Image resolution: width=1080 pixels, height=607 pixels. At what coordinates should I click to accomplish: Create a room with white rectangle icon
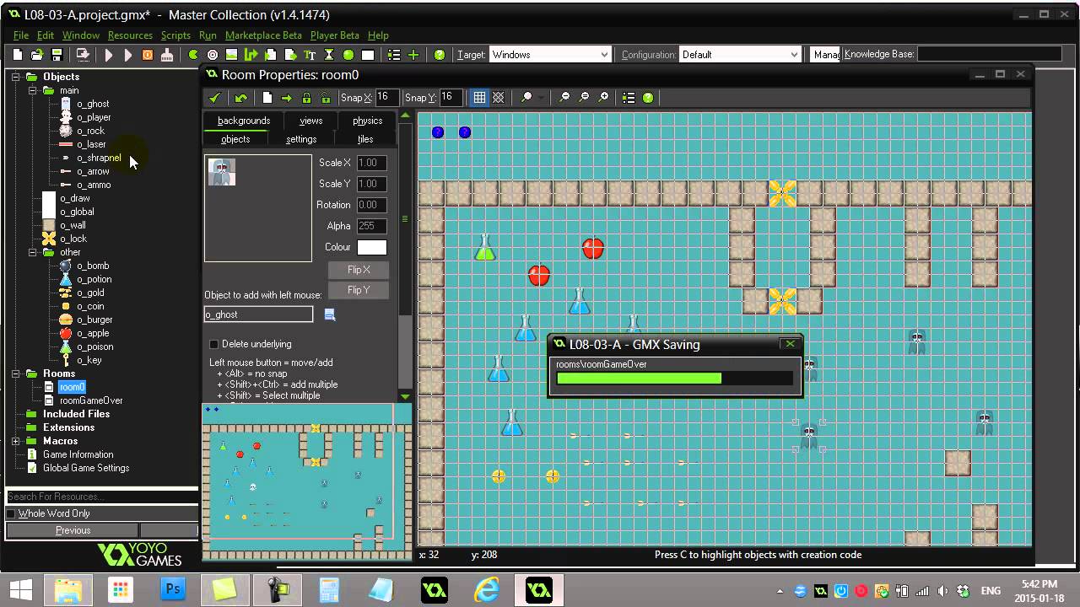(368, 55)
